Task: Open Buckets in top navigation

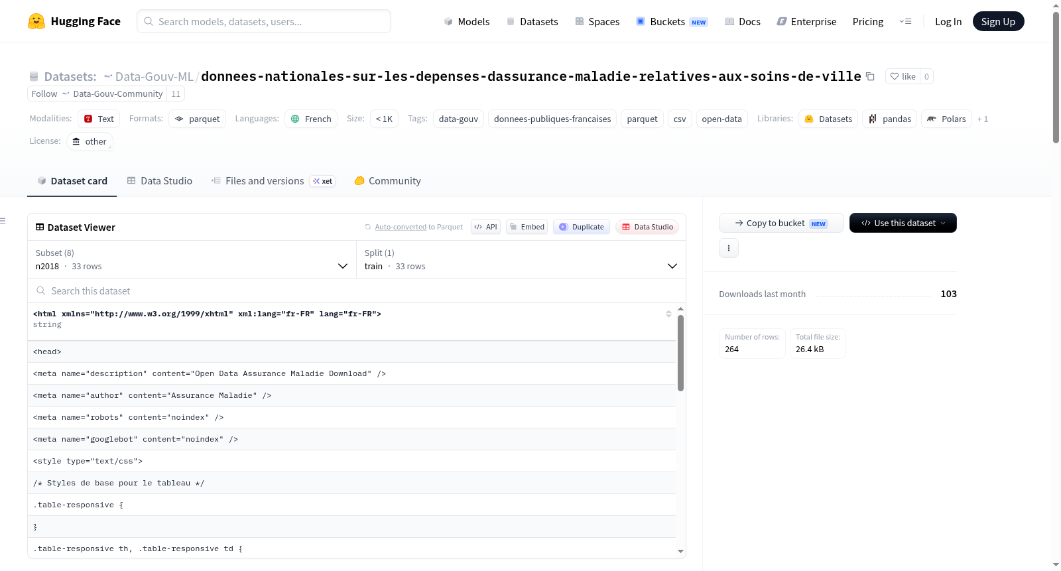Action: pyautogui.click(x=672, y=21)
